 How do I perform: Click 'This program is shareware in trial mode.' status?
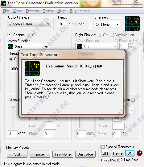pyautogui.click(x=32, y=164)
